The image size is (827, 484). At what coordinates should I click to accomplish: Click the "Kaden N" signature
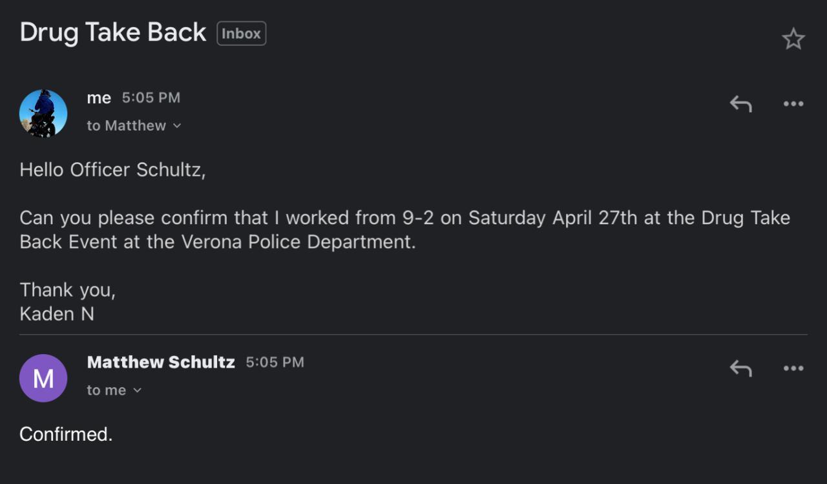point(57,314)
